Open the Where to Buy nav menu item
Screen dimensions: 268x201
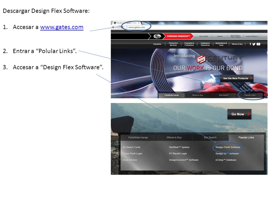click(x=237, y=44)
